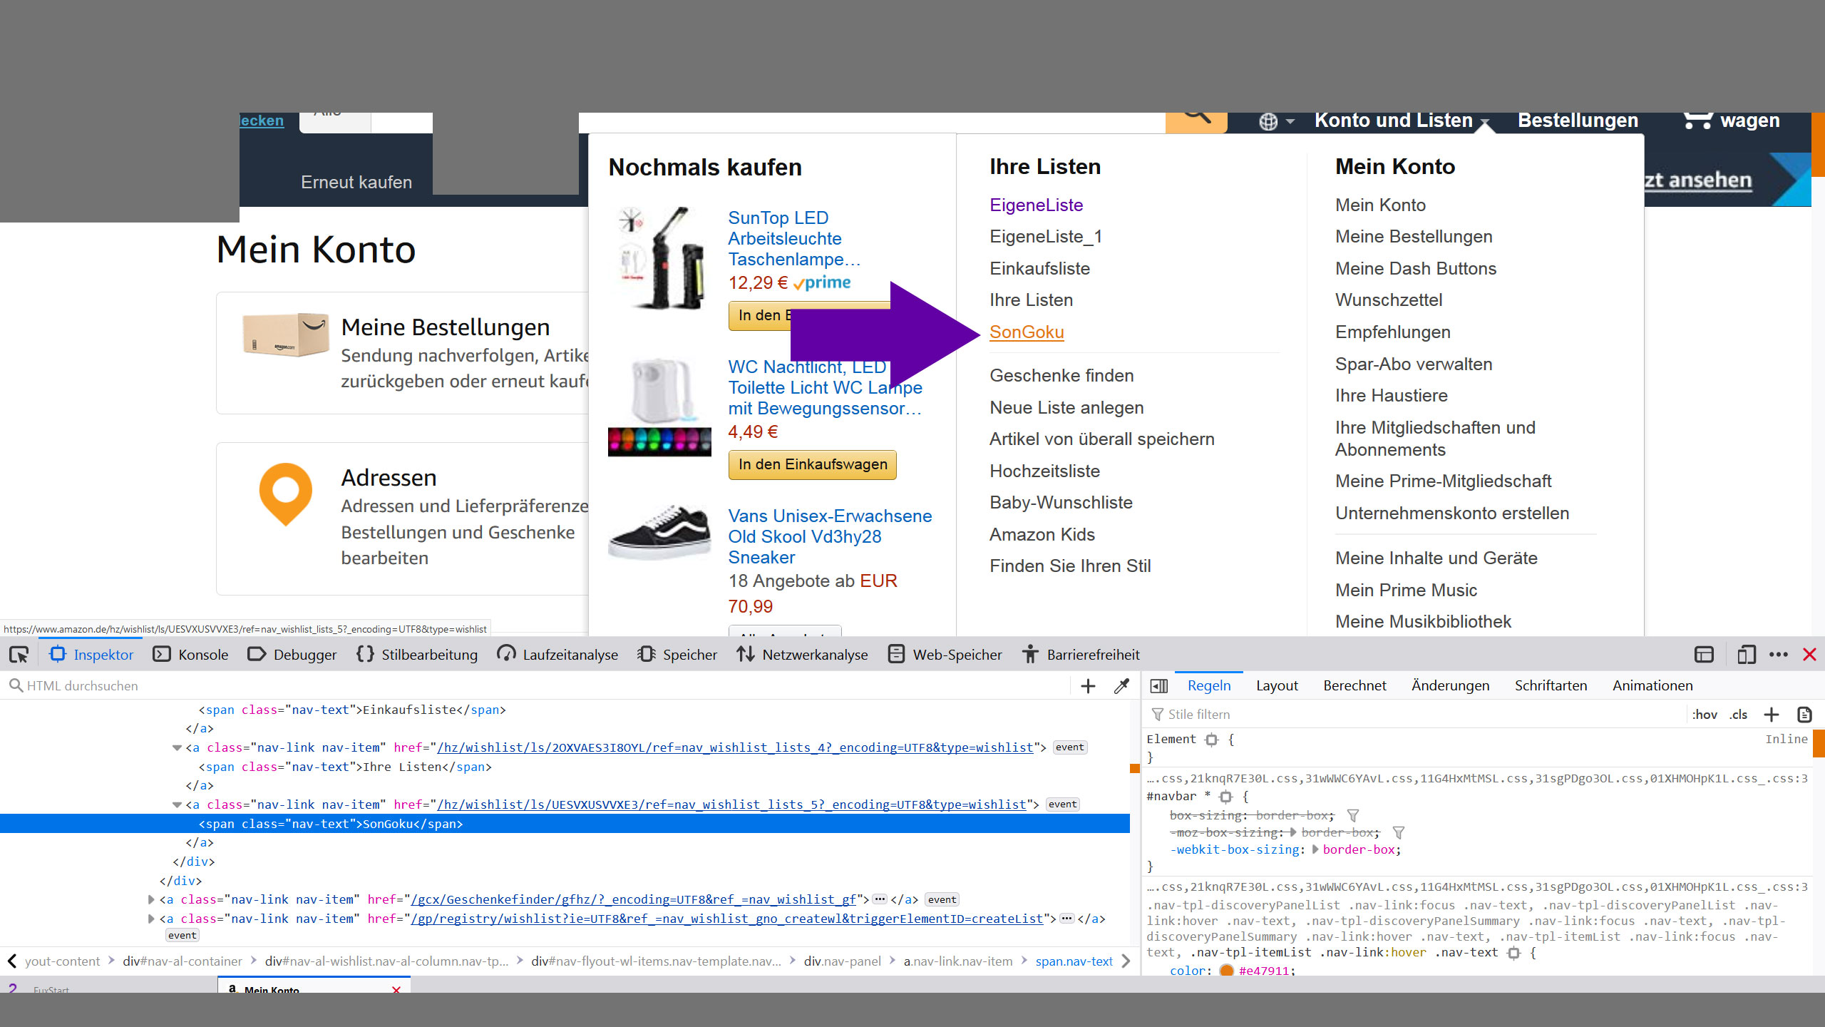Toggle the .cls class editor
This screenshot has width=1825, height=1027.
pos(1738,715)
